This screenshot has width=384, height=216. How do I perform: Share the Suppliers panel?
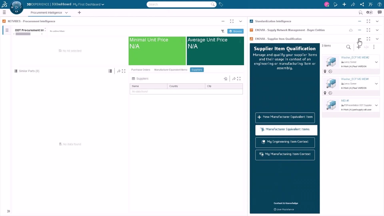(x=234, y=79)
